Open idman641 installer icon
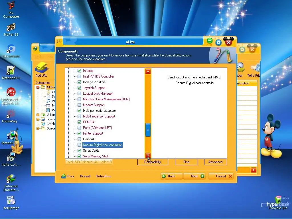The height and width of the screenshot is (219, 292). coord(11,138)
